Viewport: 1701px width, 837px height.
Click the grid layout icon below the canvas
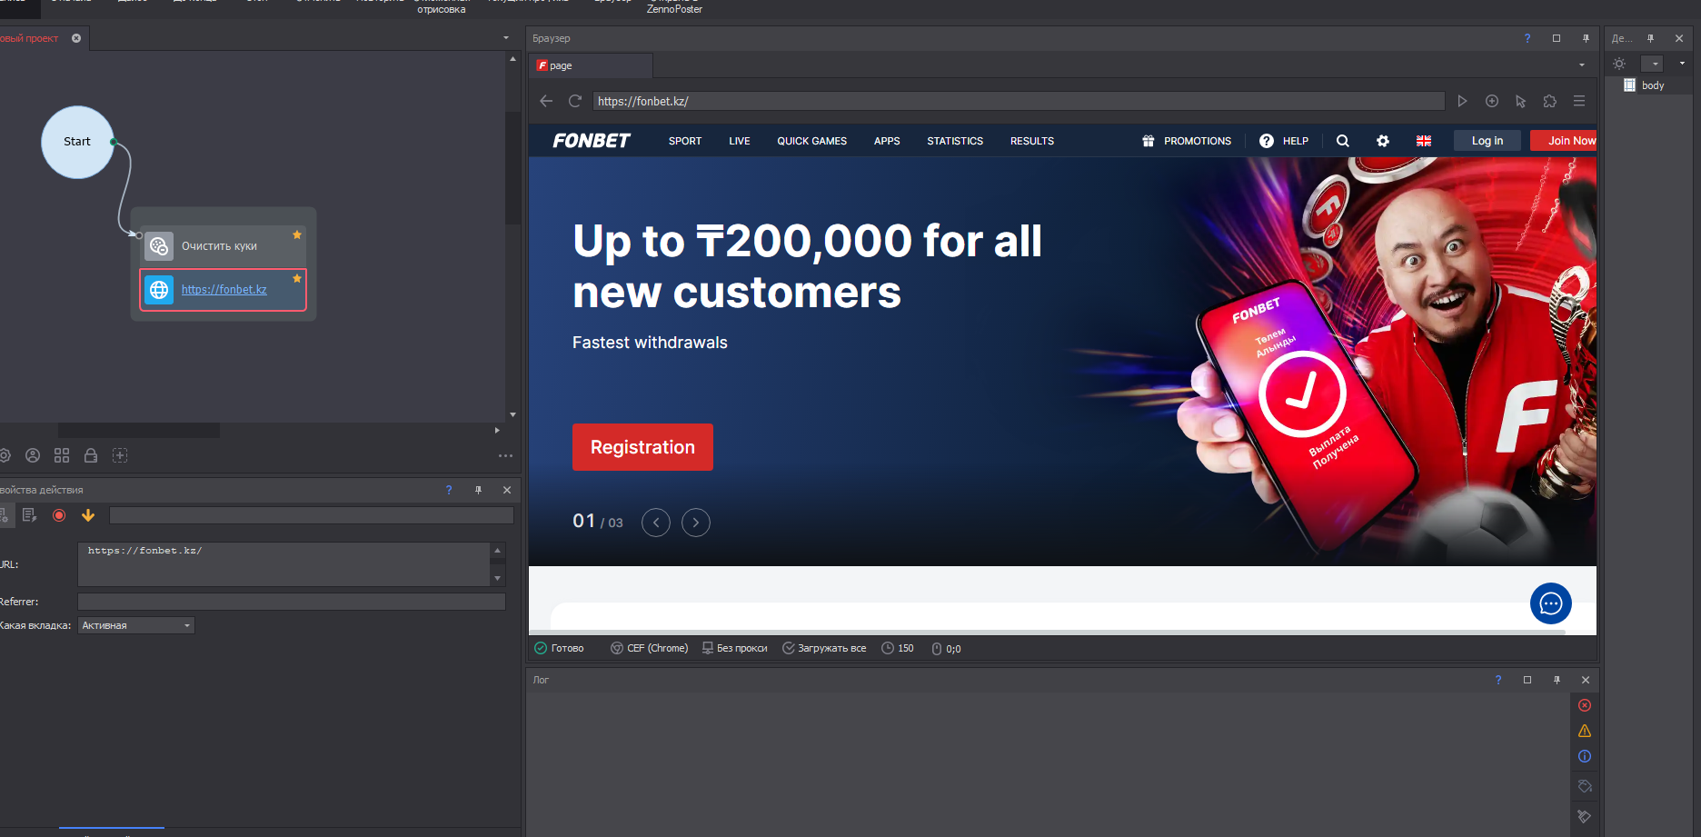pyautogui.click(x=62, y=455)
